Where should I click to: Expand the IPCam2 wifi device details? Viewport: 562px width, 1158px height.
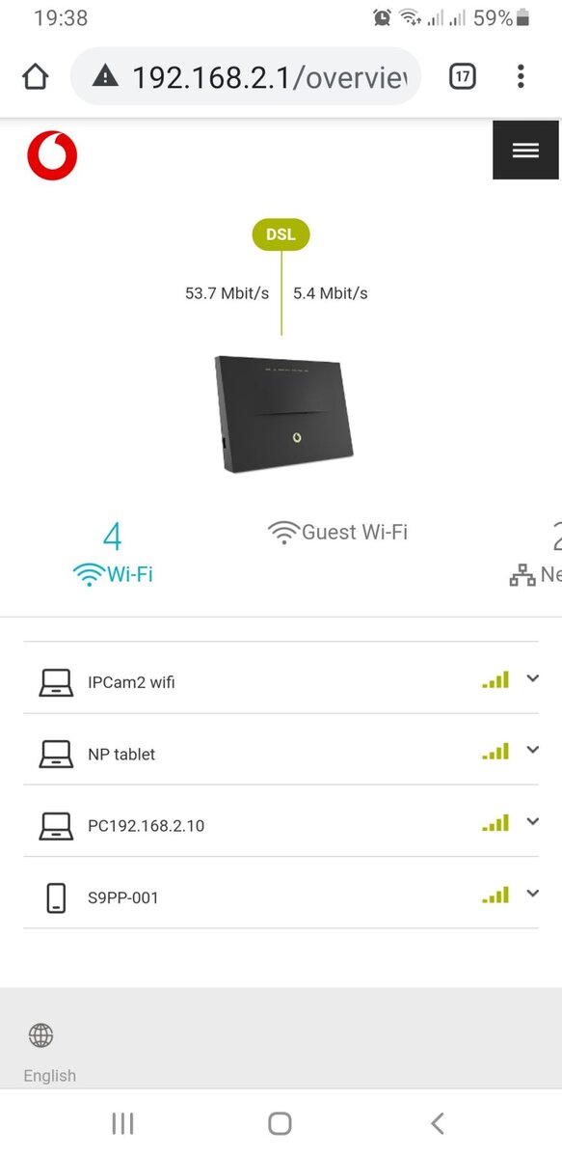[x=533, y=678]
